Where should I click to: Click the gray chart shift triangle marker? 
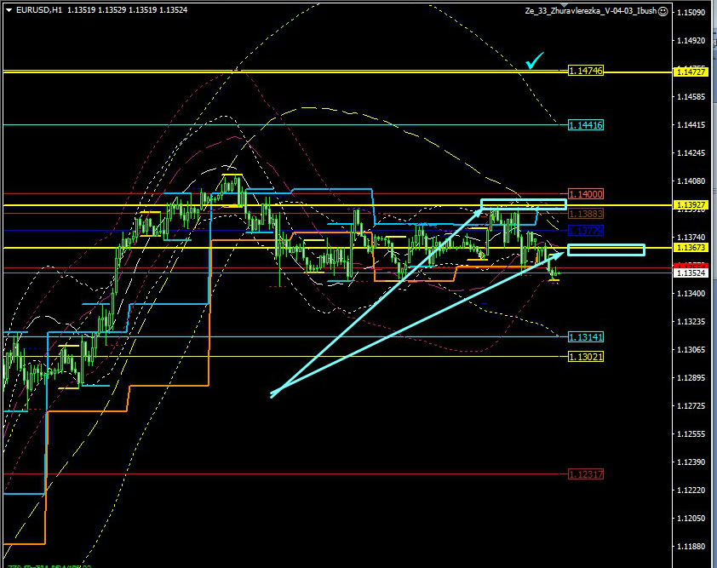tap(564, 4)
